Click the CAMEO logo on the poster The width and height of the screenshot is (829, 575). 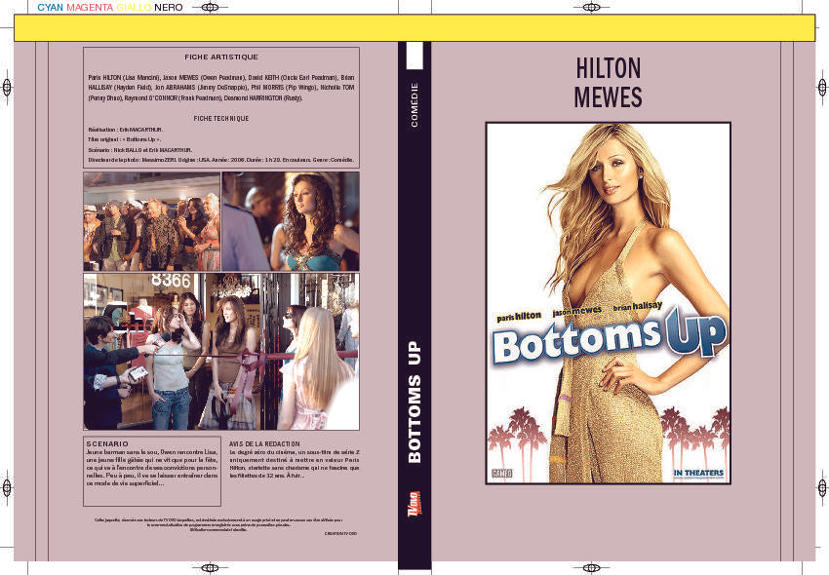point(501,473)
